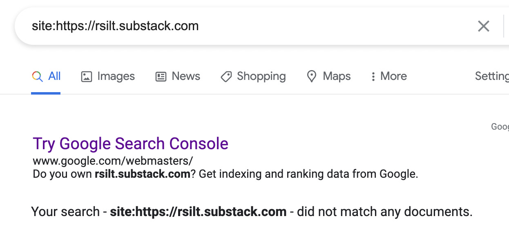Click the newspaper icon beside News
Screen dimensions: 509x234
161,77
